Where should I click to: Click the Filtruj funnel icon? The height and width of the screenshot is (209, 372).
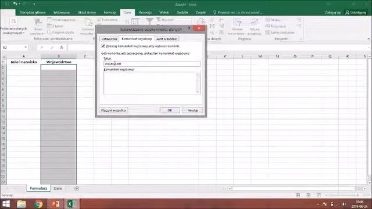point(149,21)
